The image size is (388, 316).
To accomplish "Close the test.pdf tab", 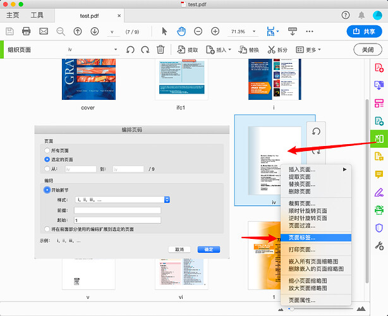I will [119, 16].
